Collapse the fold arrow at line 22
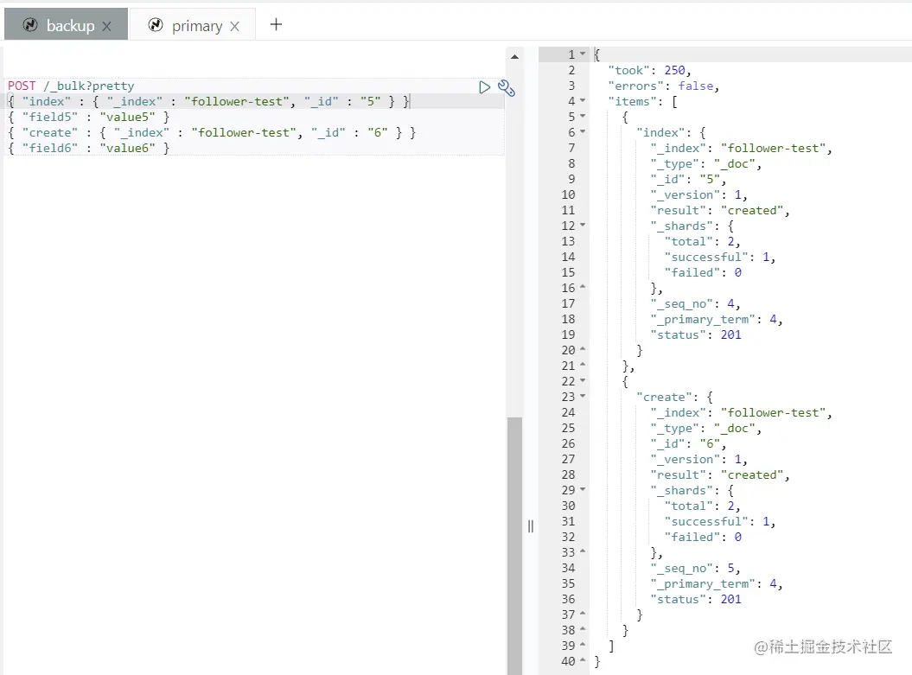Viewport: 912px width, 675px height. tap(583, 381)
